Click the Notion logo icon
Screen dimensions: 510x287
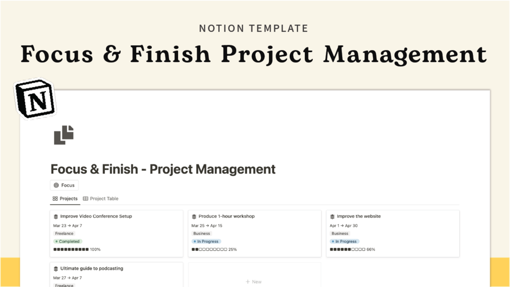[35, 98]
